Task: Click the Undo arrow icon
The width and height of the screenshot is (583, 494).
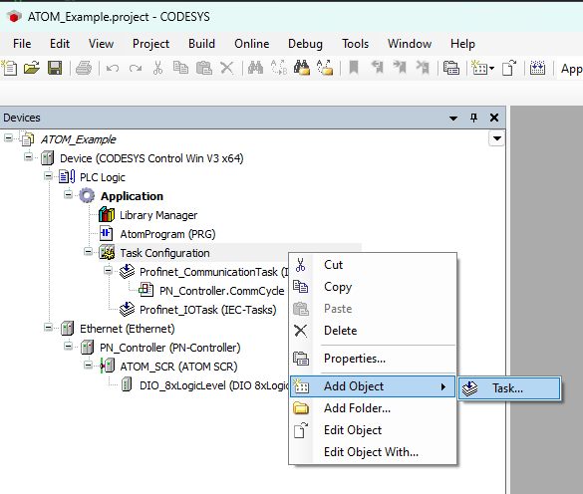Action: click(x=113, y=69)
